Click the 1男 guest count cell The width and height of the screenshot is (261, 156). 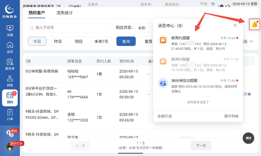pos(99,74)
